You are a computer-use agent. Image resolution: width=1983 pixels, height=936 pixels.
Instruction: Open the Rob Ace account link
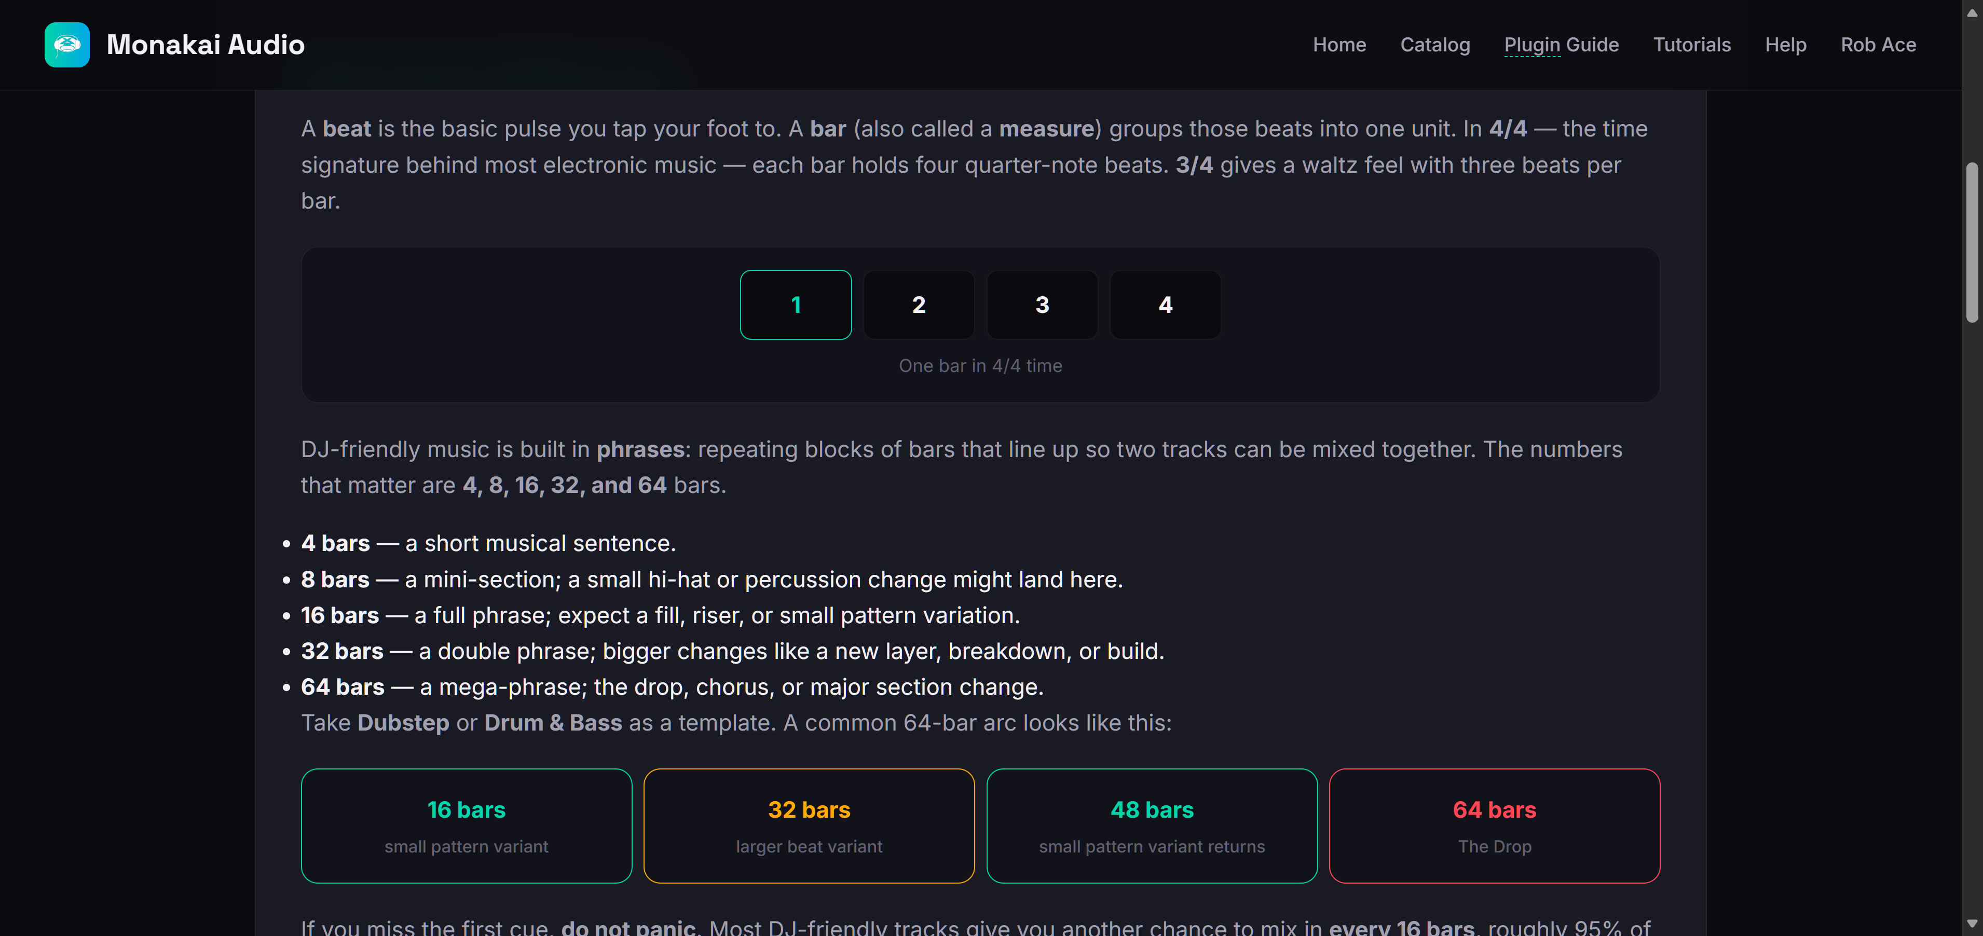coord(1878,45)
